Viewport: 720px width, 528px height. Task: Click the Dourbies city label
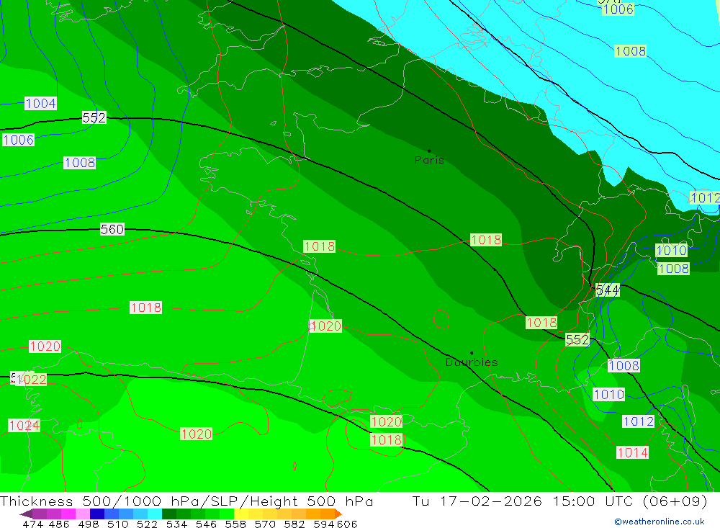472,362
